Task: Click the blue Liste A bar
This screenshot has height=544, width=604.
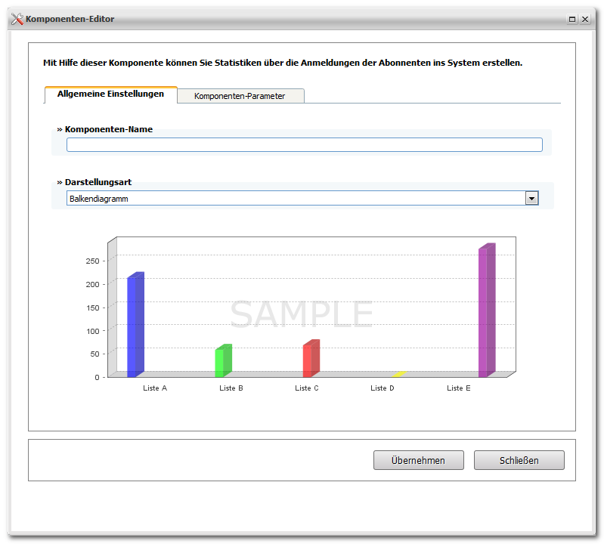Action: pos(135,325)
